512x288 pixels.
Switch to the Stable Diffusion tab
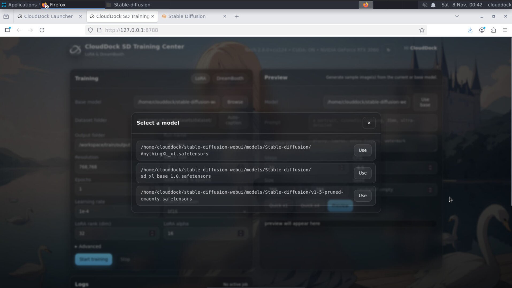187,16
